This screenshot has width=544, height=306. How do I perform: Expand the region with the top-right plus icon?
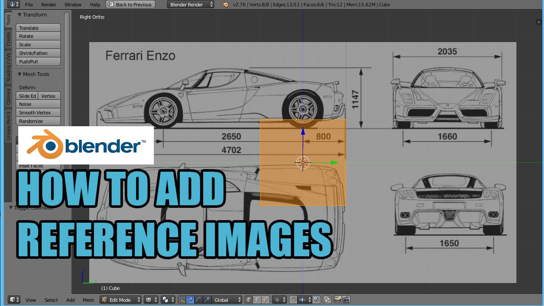(x=539, y=22)
